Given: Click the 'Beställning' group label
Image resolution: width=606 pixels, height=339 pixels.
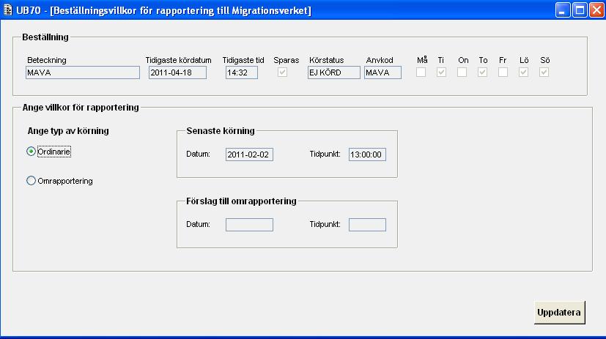Looking at the screenshot, I should [x=45, y=37].
